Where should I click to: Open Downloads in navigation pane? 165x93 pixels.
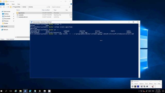[7, 16]
